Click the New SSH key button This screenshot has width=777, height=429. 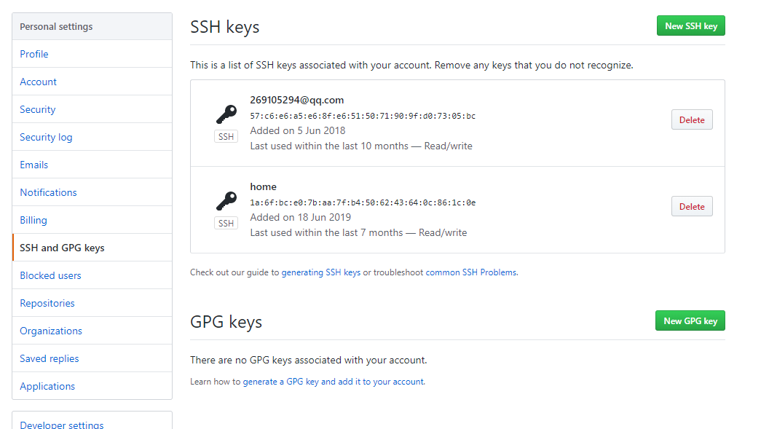point(690,26)
